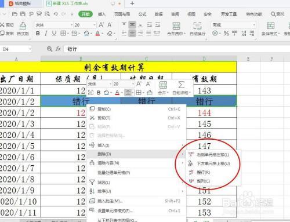
Task: Open the ribbon font name dropdown (宋体)
Action: (x=72, y=25)
